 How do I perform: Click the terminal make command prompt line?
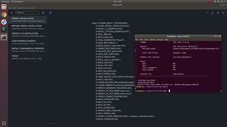coord(152,91)
